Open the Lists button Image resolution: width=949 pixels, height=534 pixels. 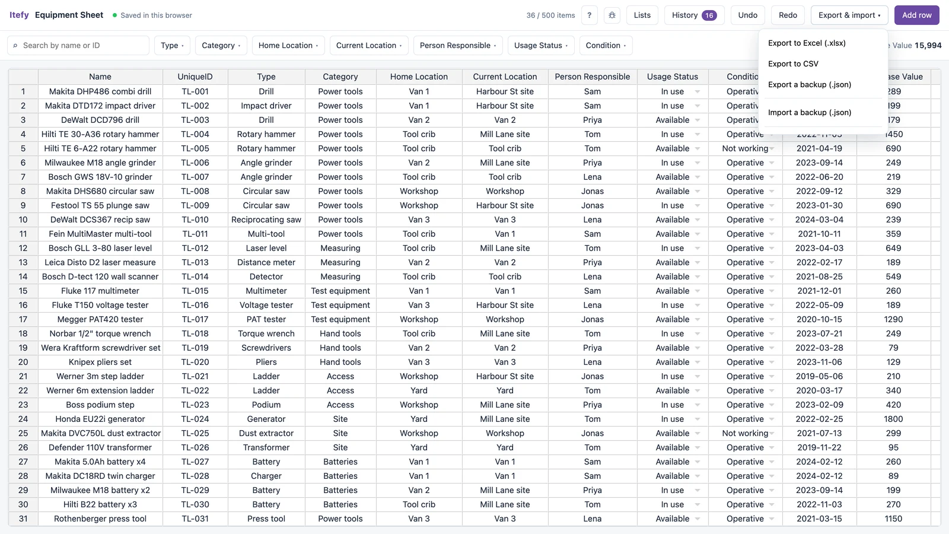point(642,15)
